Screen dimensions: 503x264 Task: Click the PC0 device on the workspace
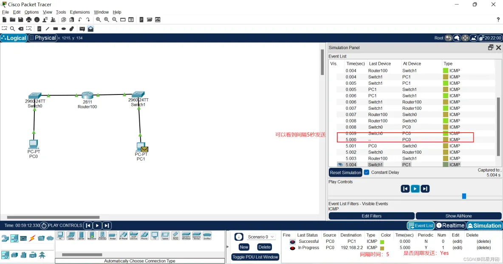34,145
